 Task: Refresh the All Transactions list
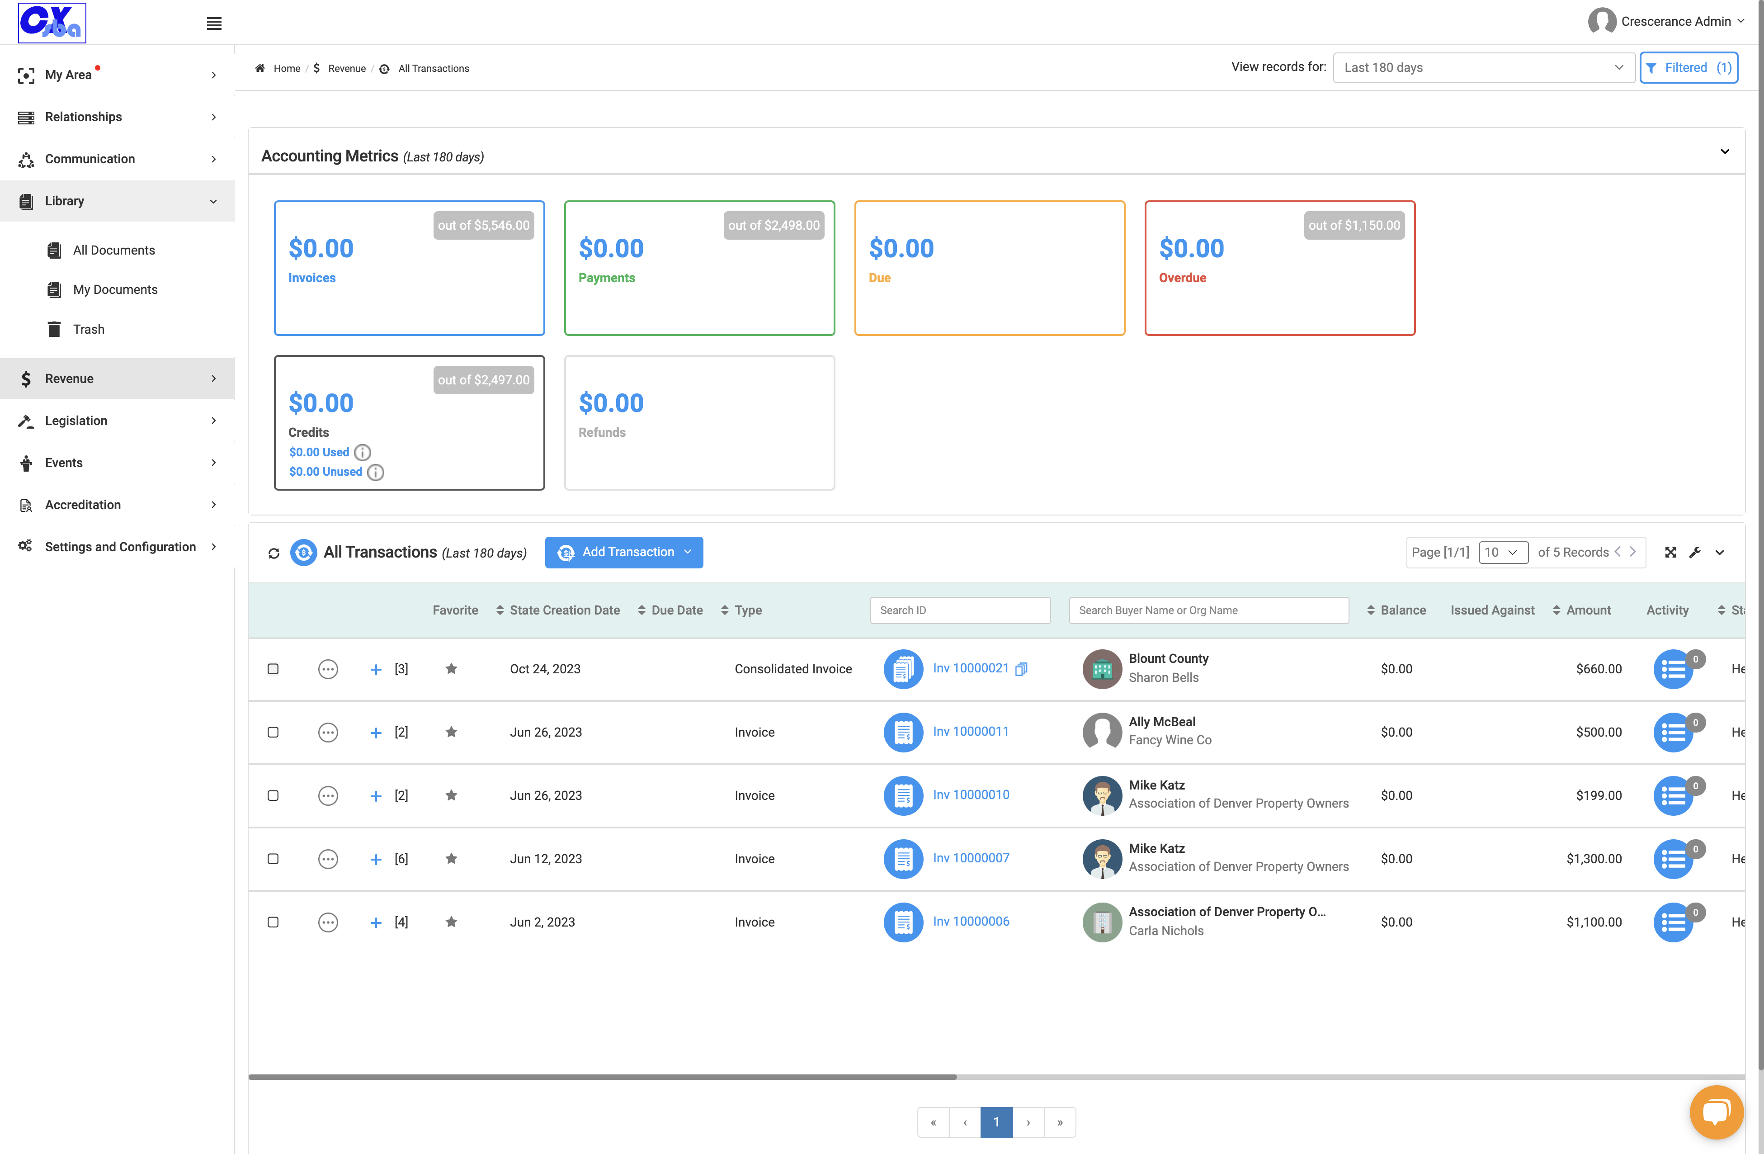(274, 553)
